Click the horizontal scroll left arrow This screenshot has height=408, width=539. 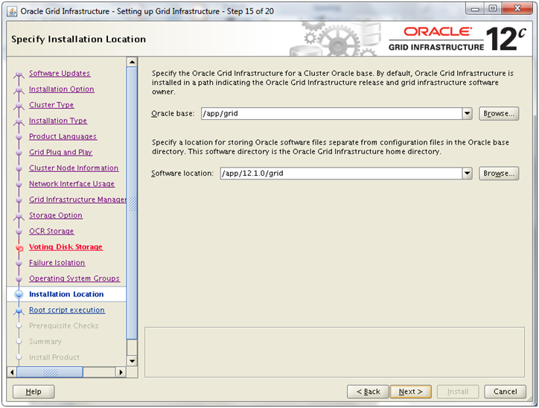click(x=12, y=372)
